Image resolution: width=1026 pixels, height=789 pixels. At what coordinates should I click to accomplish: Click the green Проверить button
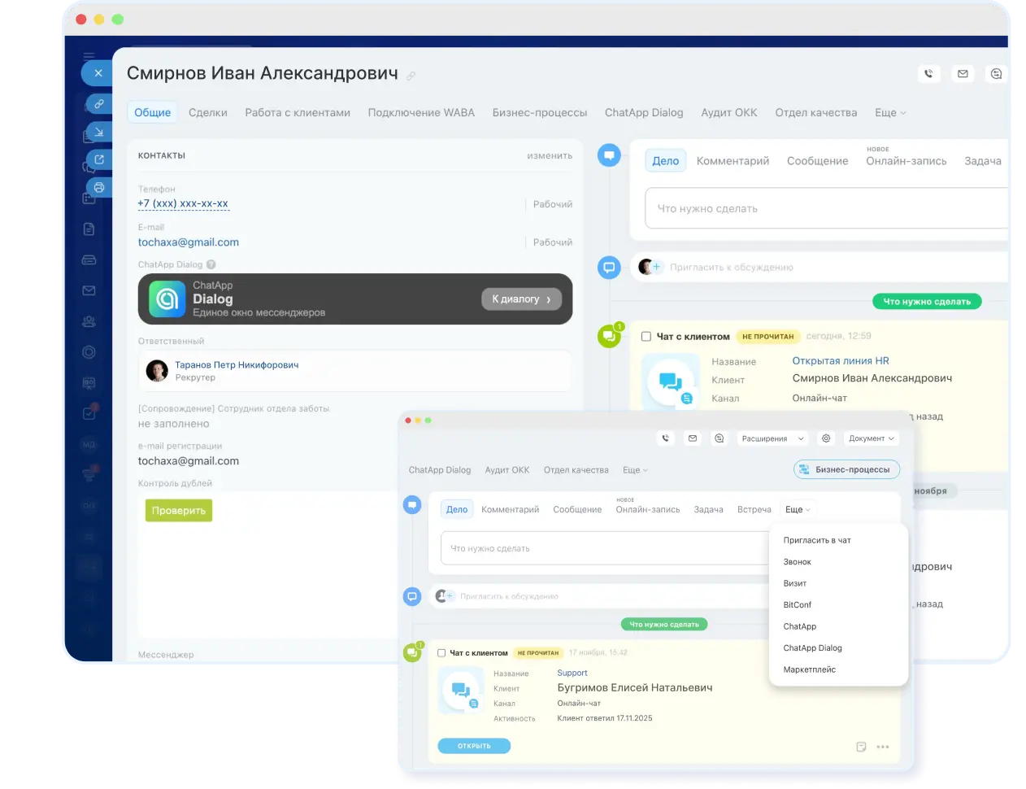point(179,511)
